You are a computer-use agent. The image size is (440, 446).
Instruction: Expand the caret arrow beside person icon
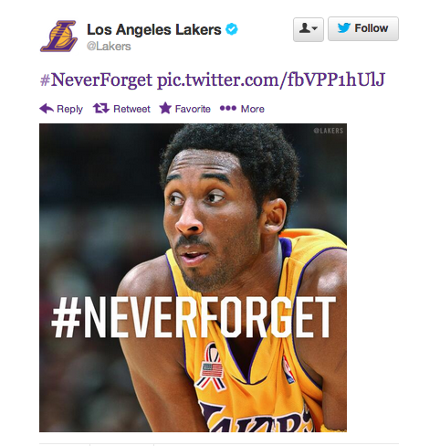coord(315,28)
